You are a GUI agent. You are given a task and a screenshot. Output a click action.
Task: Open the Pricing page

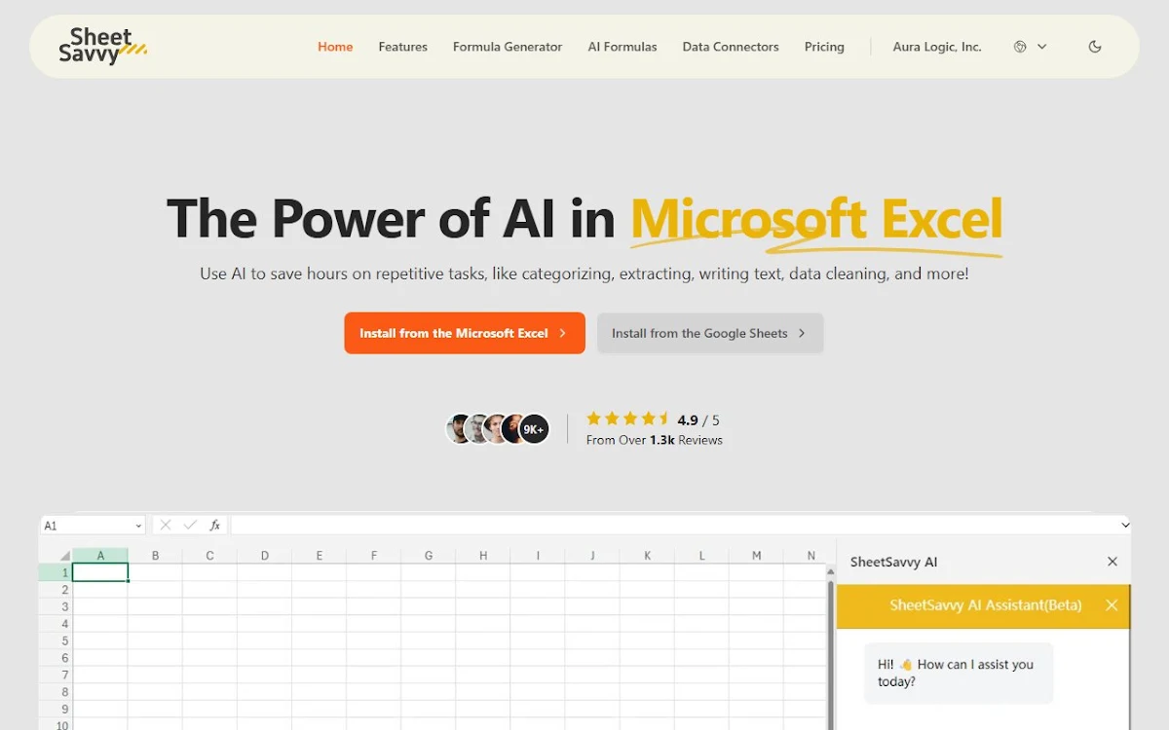pos(824,47)
